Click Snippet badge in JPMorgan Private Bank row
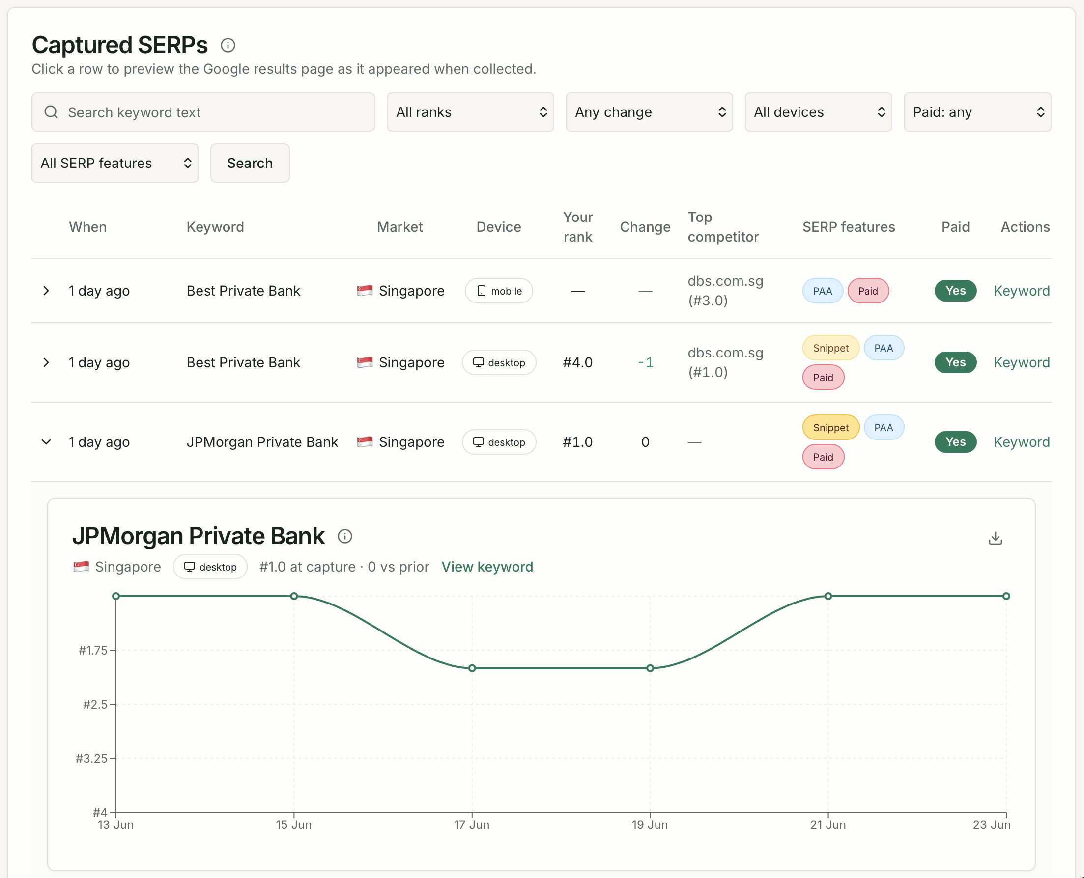This screenshot has width=1084, height=878. (x=830, y=427)
